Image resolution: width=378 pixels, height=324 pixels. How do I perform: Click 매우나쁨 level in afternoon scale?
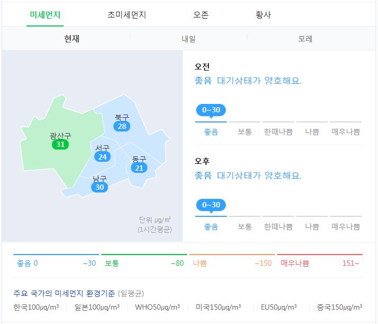[x=346, y=226]
